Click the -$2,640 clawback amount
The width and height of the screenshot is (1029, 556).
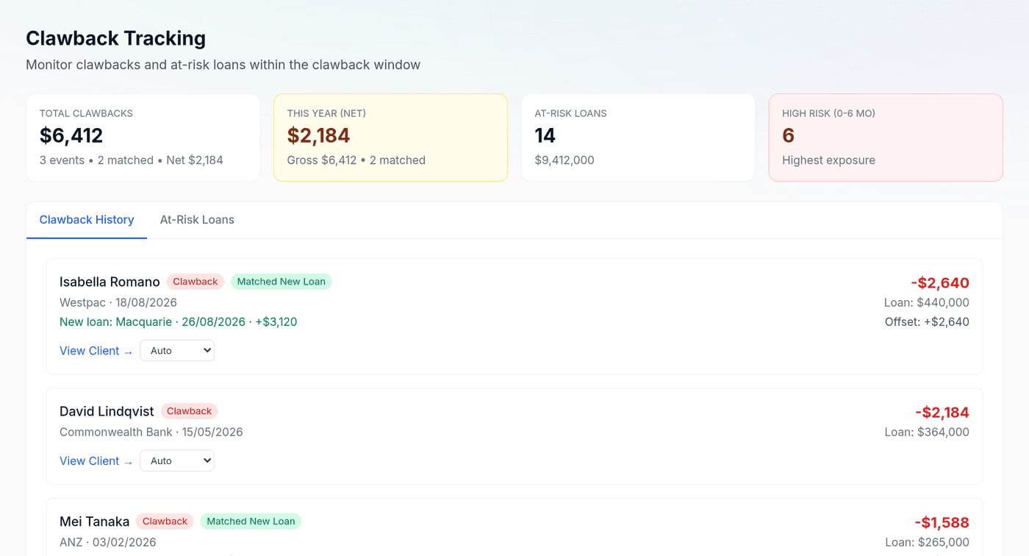click(x=940, y=282)
